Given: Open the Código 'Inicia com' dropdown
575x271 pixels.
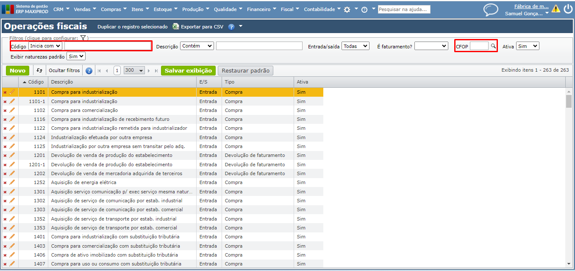Looking at the screenshot, I should tap(45, 46).
